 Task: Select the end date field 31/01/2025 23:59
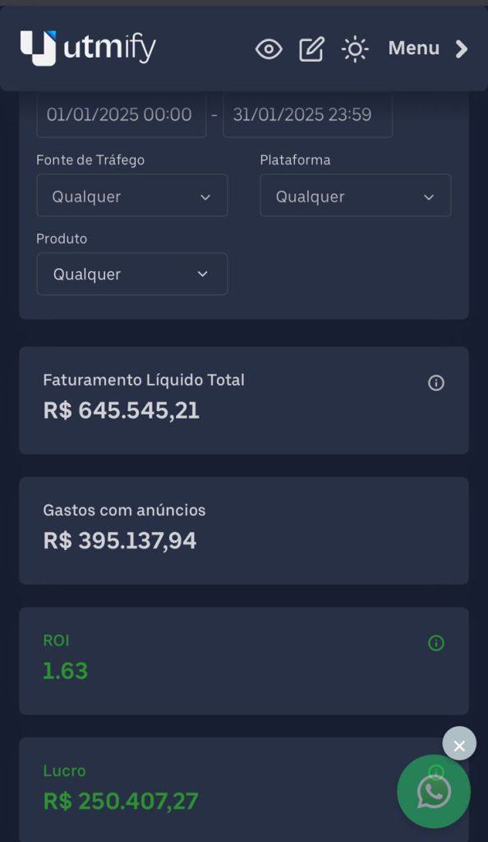(x=308, y=115)
